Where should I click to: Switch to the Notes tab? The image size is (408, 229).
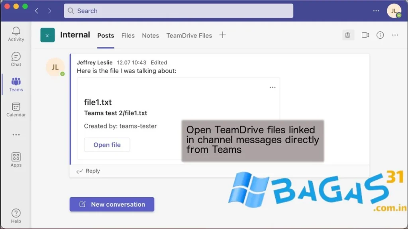point(150,35)
